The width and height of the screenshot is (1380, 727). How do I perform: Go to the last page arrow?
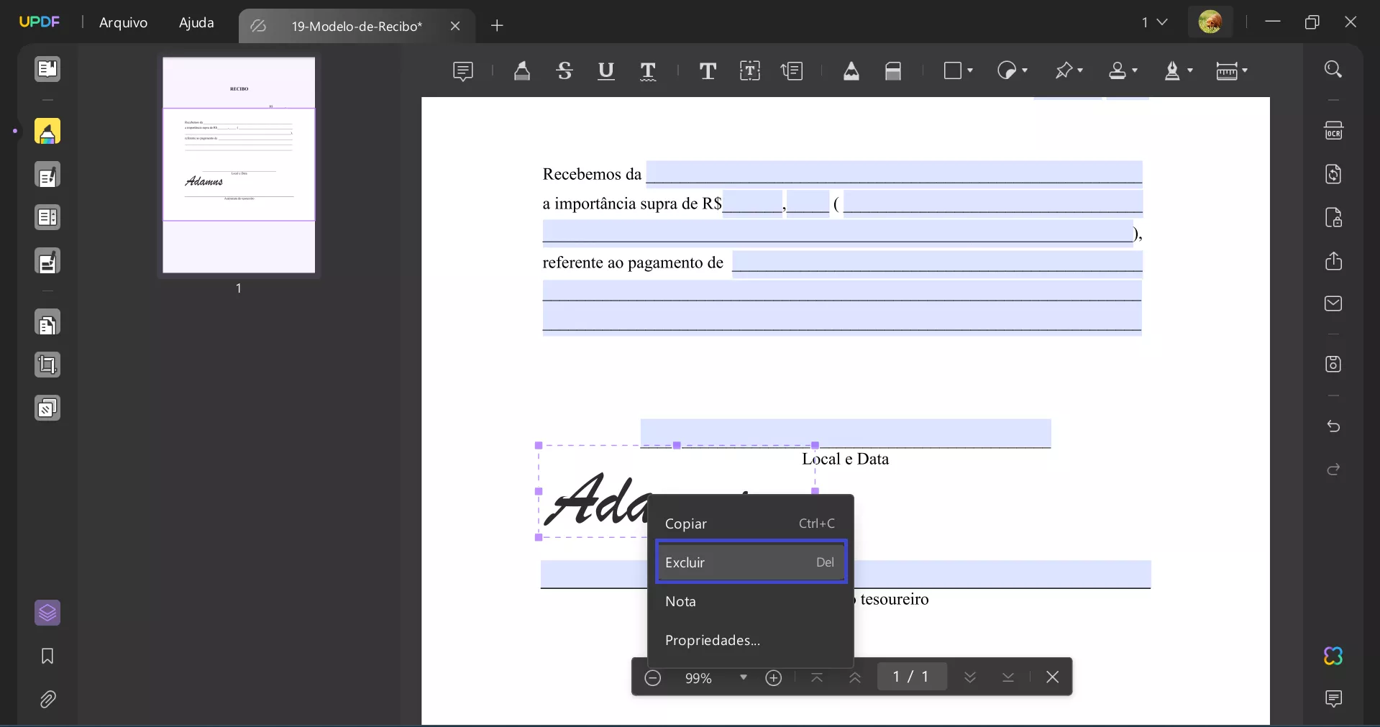pos(1008,677)
